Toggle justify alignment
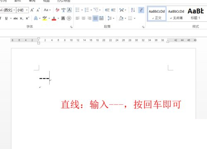 tap(95, 18)
